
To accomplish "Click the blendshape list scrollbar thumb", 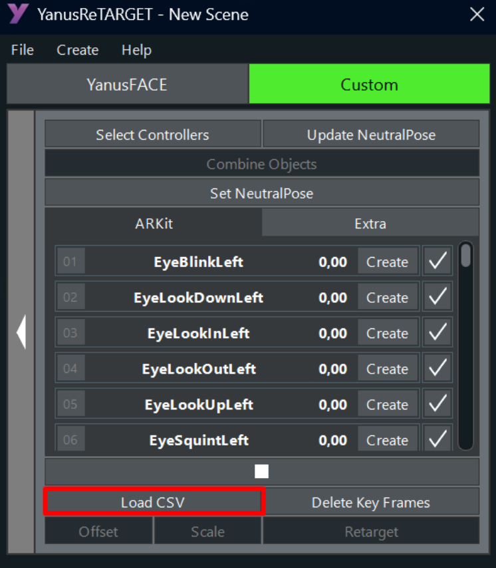I will click(465, 256).
